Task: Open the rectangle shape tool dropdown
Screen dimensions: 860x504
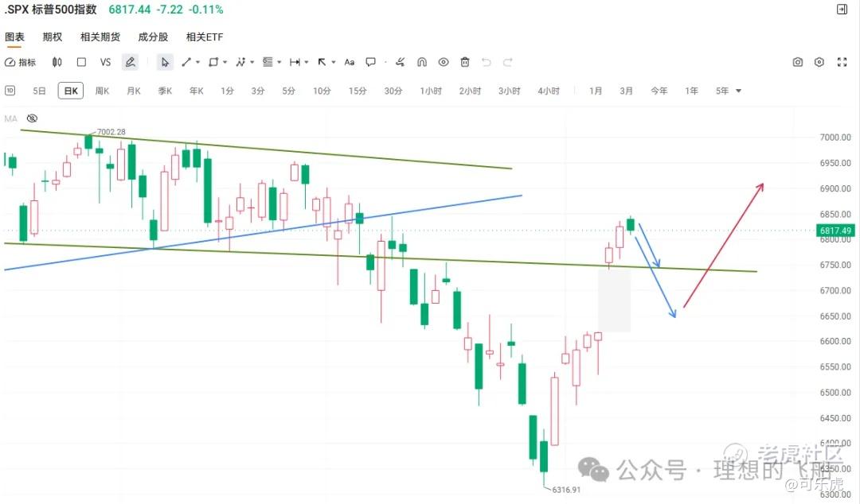Action: [225, 62]
